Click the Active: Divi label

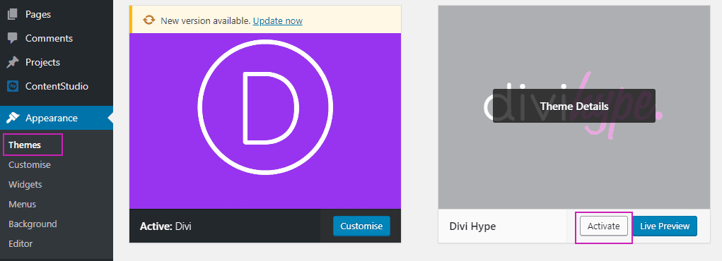[x=165, y=226]
